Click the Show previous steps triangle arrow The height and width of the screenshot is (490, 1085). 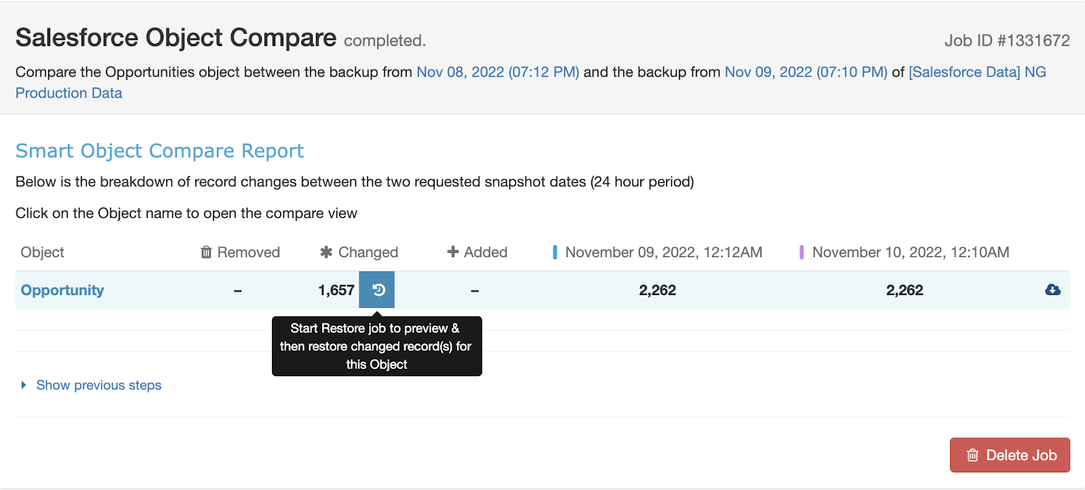(24, 385)
